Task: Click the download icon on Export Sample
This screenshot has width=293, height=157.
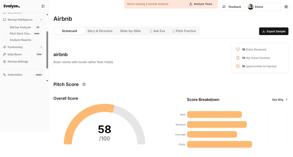Action: pos(264,31)
